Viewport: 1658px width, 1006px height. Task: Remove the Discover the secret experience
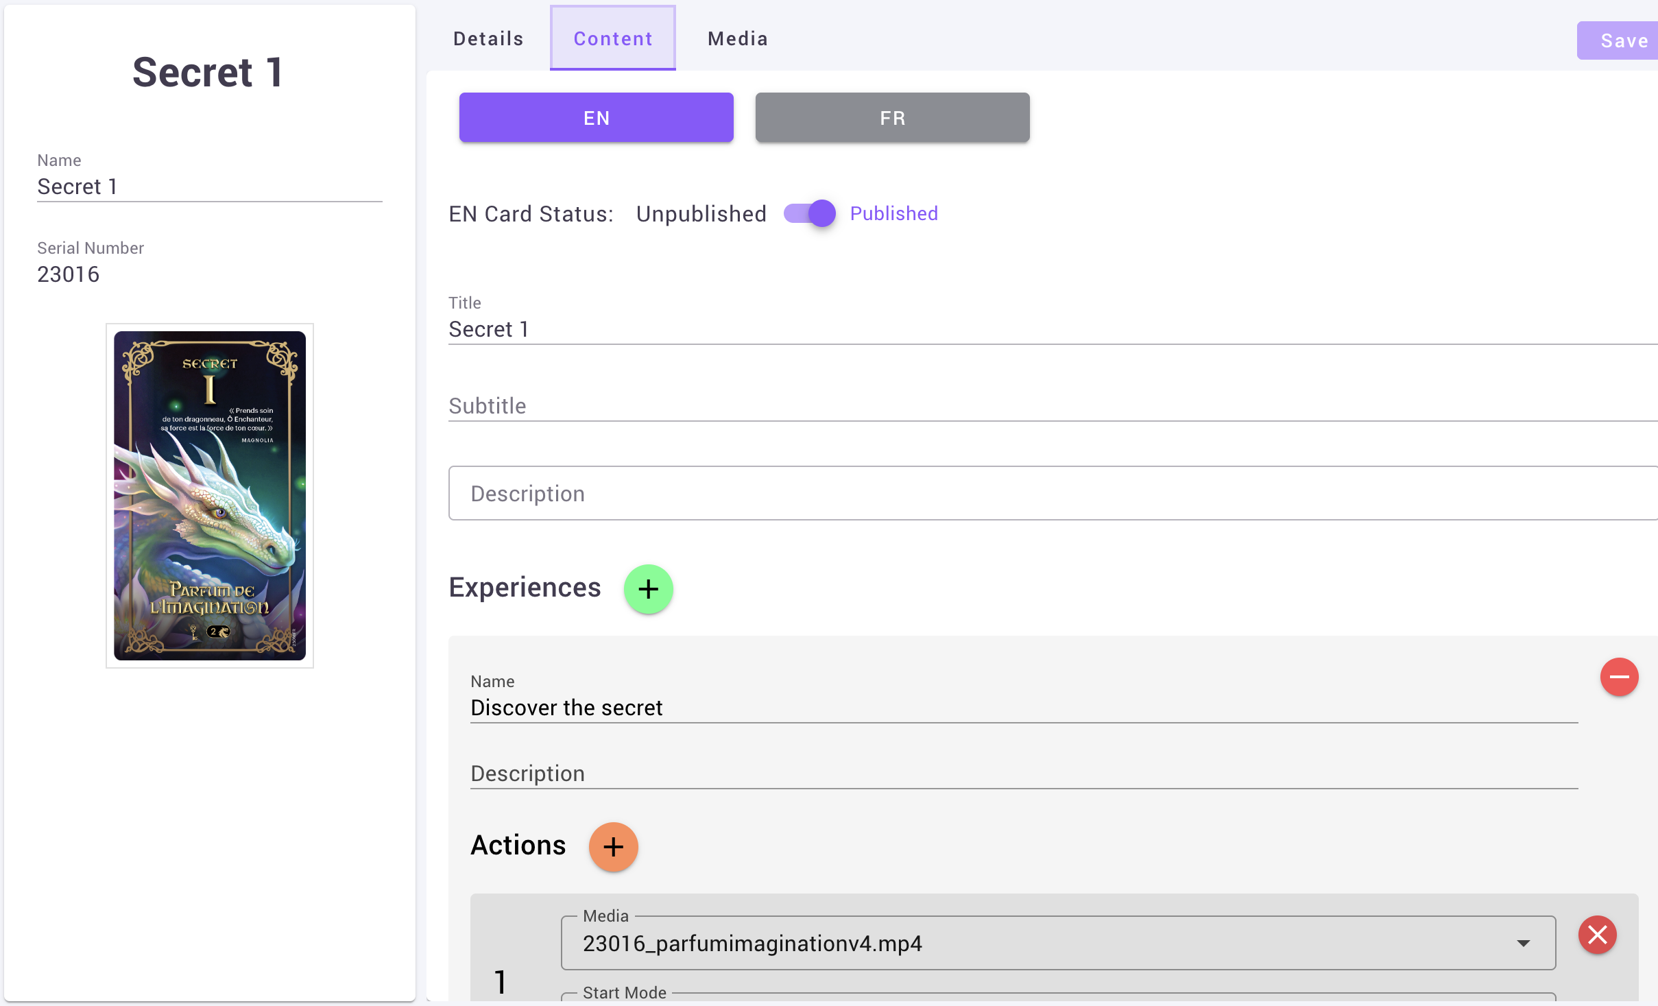pos(1619,677)
